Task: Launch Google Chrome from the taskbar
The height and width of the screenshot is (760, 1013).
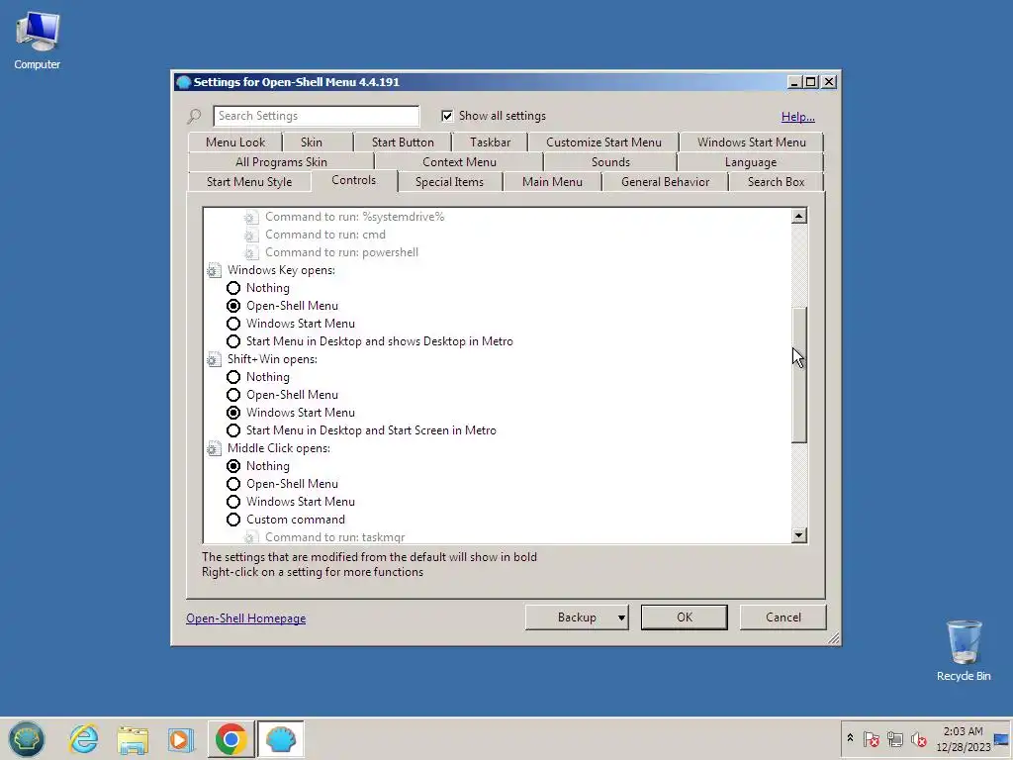Action: pos(231,738)
